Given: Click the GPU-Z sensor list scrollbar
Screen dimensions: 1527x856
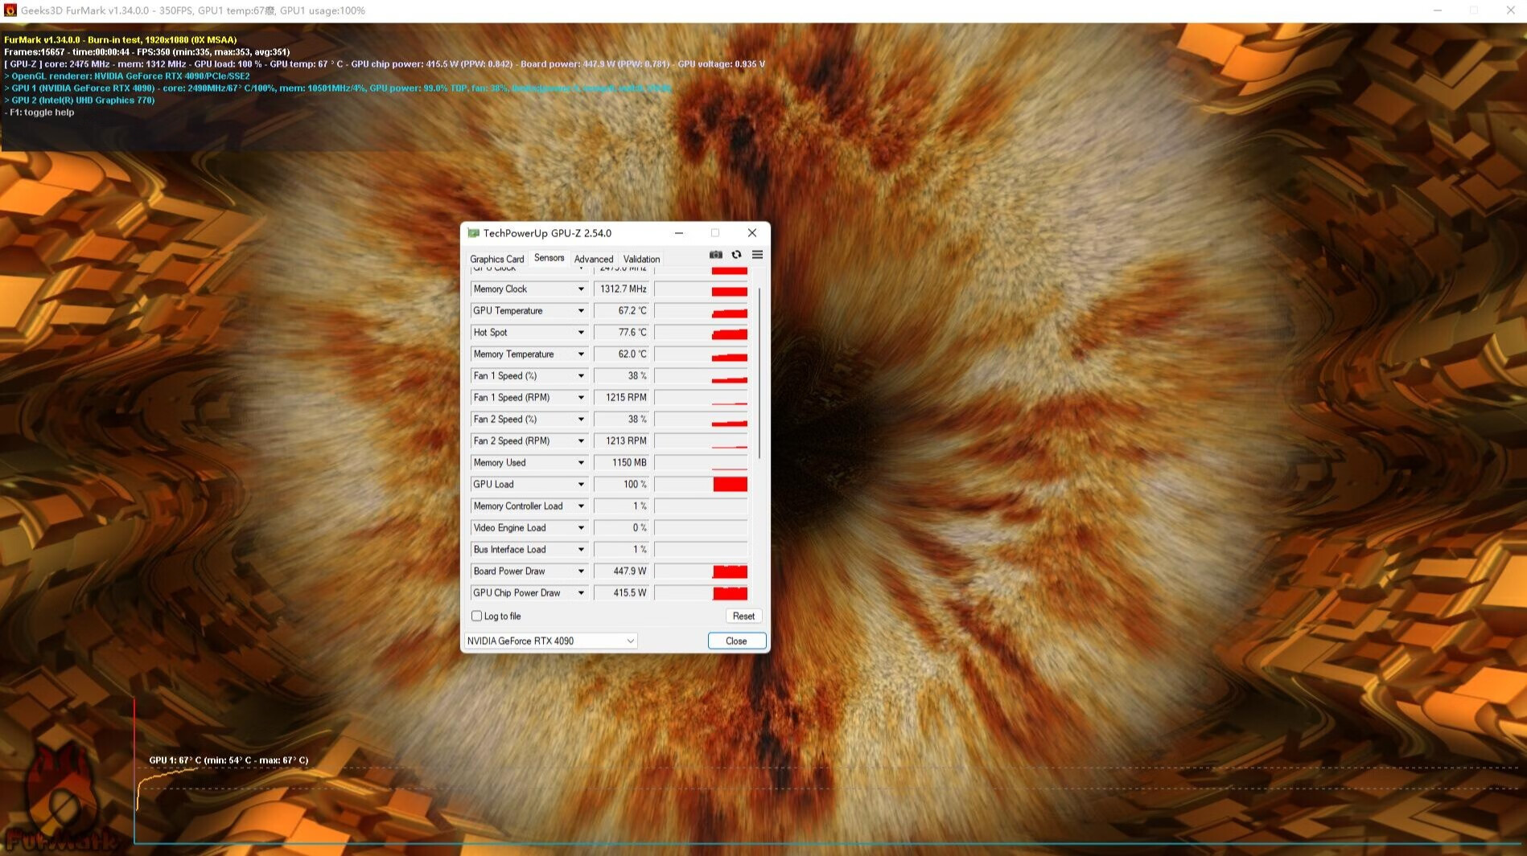Looking at the screenshot, I should point(759,374).
